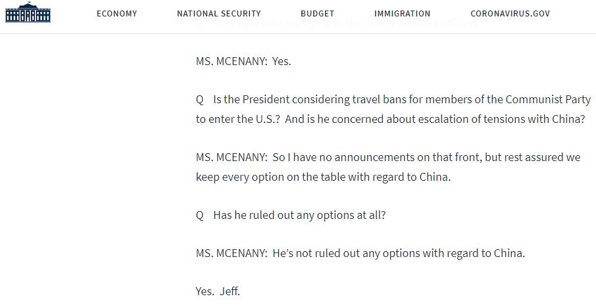This screenshot has width=596, height=307.
Task: Click the Q marker before "Is the President"
Action: pyautogui.click(x=200, y=100)
